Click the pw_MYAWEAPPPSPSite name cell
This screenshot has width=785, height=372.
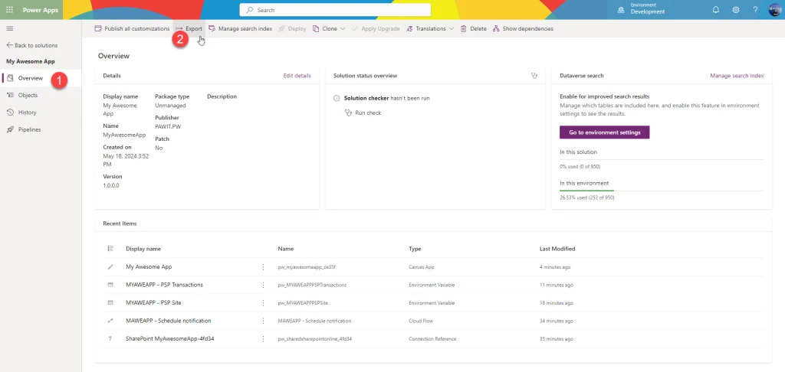[x=303, y=303]
